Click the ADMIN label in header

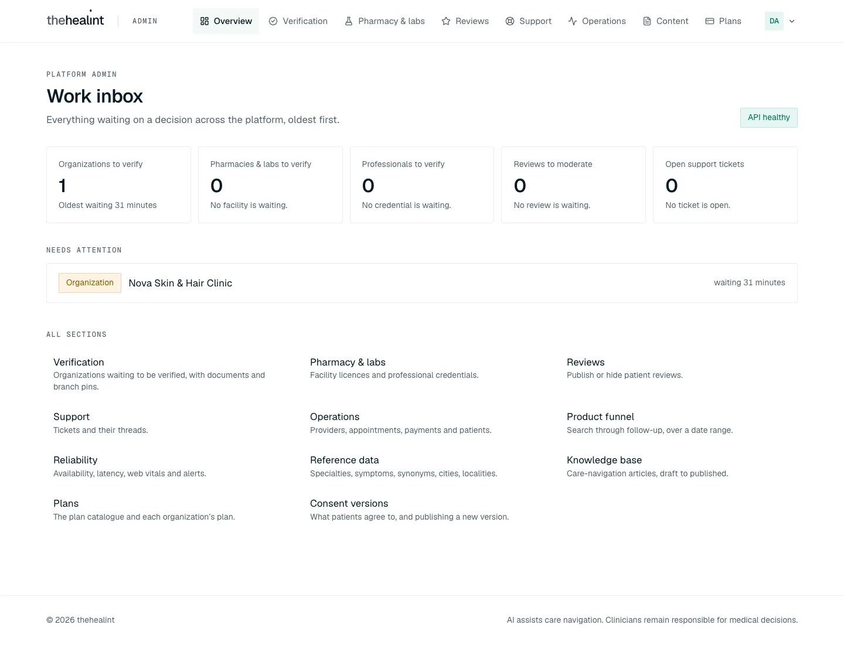(x=145, y=21)
